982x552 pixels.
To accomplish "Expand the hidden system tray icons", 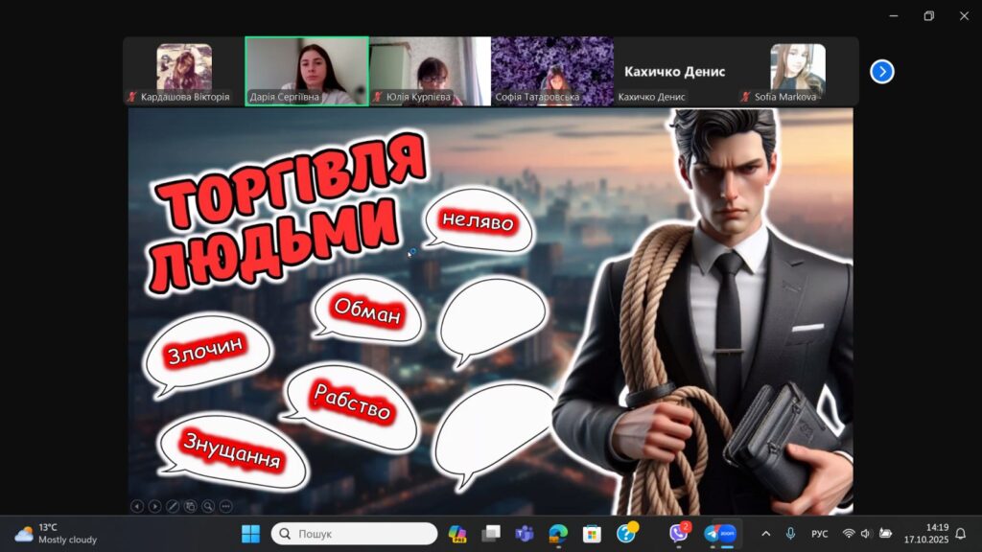I will 765,534.
